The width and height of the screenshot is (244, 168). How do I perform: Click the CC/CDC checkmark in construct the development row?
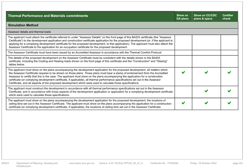206,91
